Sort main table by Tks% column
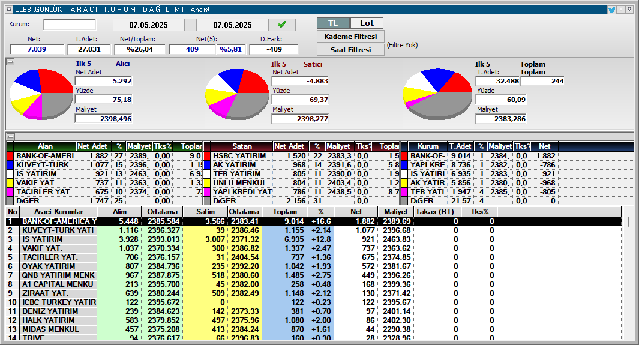Viewport: 639px width, 345px height. tap(479, 212)
